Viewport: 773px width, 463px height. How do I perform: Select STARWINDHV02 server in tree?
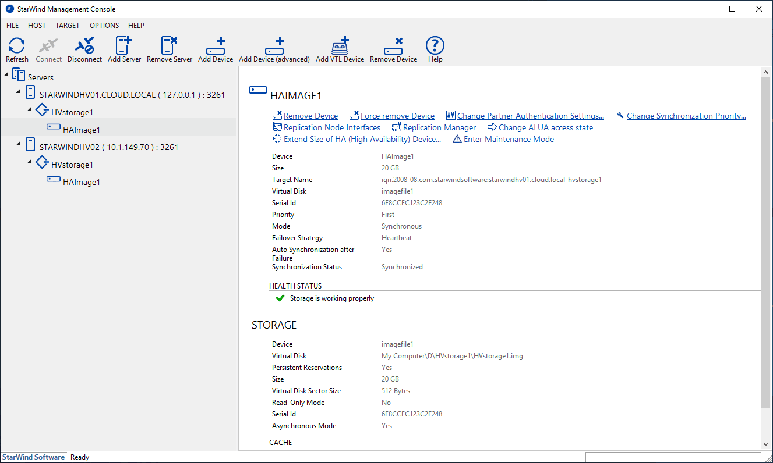click(x=108, y=147)
